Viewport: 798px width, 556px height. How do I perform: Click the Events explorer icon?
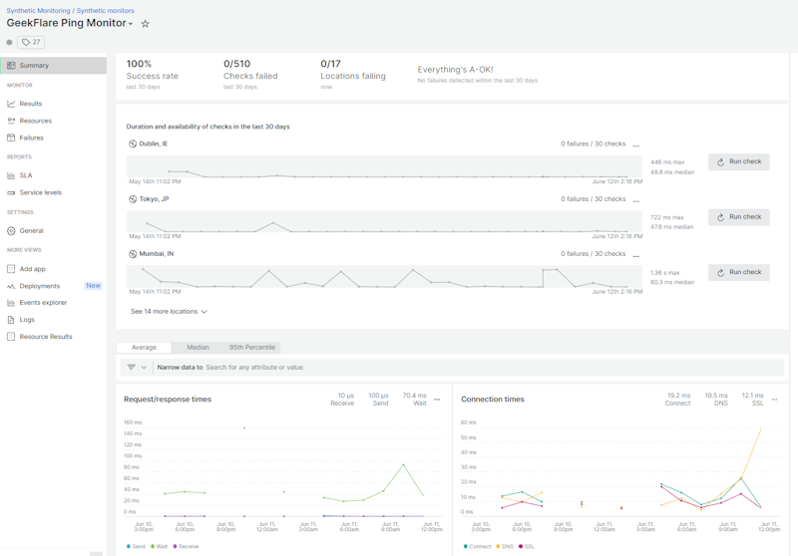11,302
